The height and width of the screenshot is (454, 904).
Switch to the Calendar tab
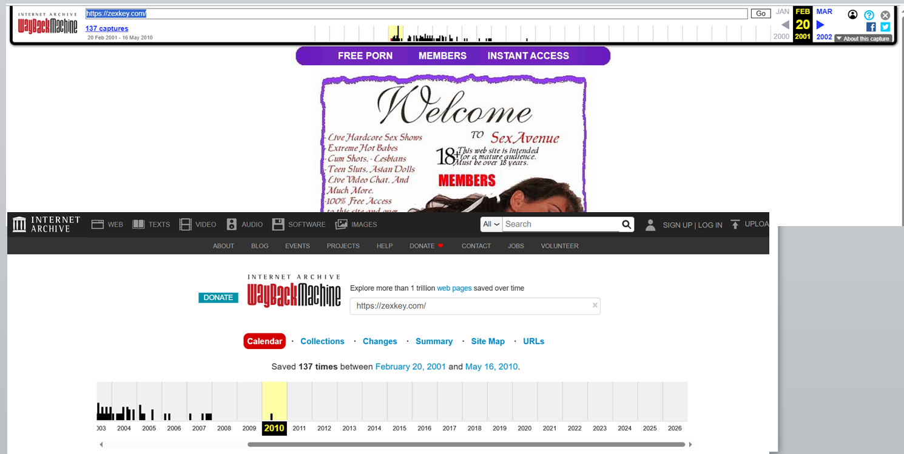pos(265,341)
